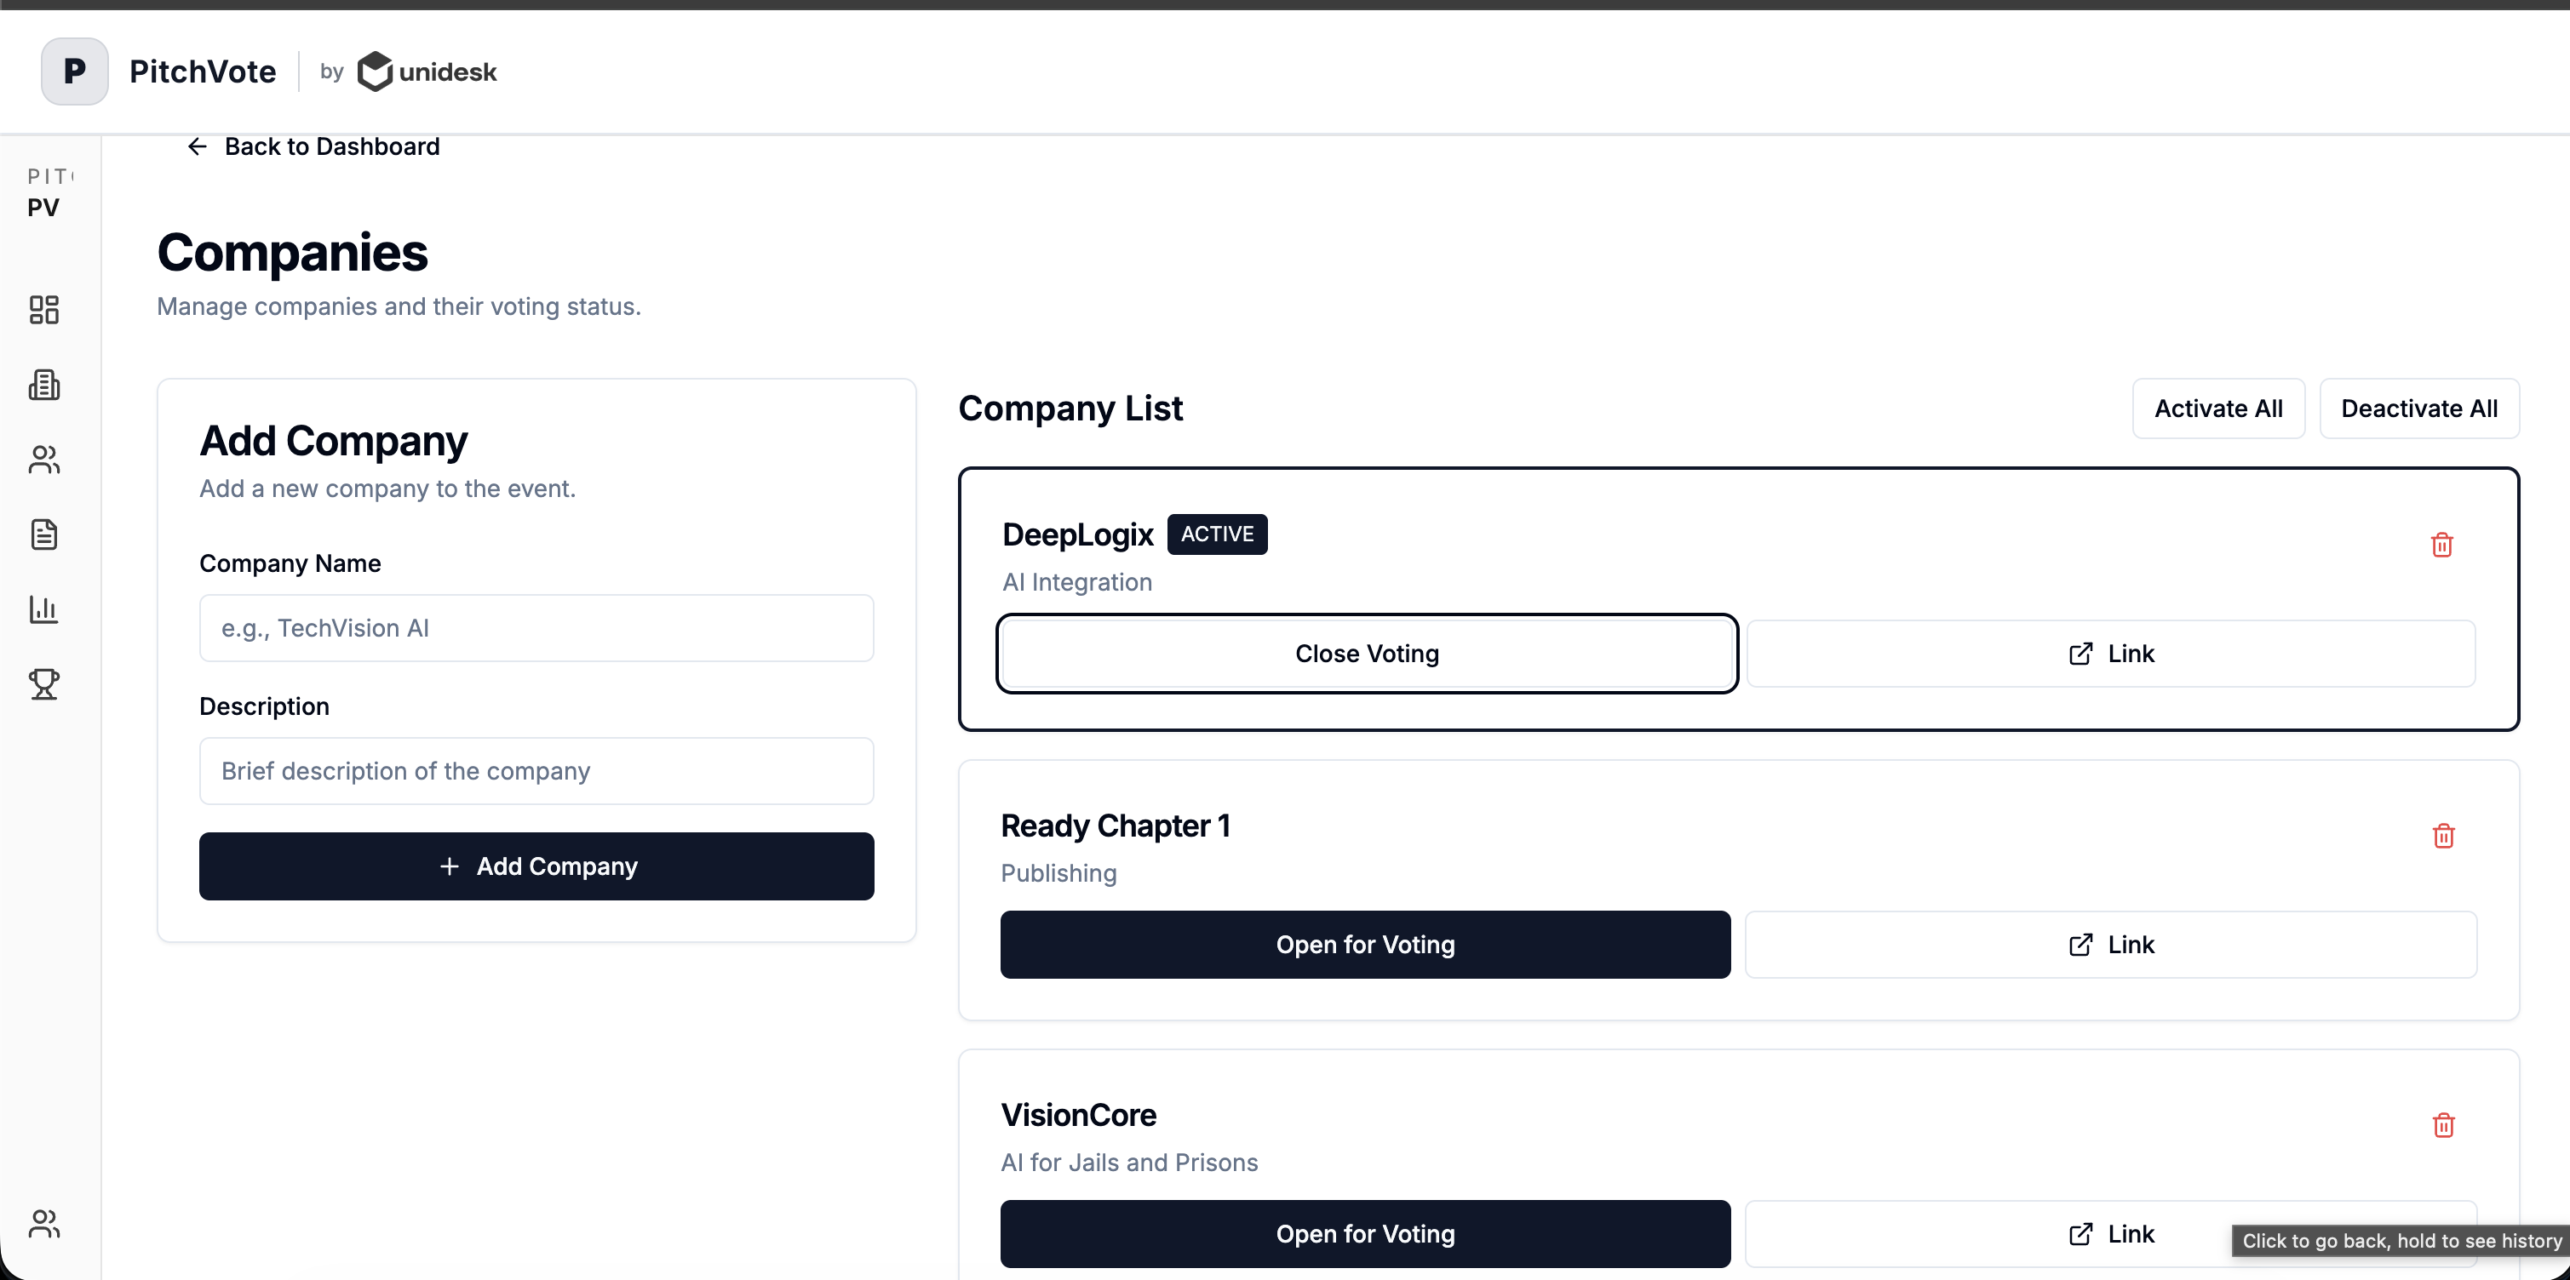Delete the Ready Chapter 1 company
Viewport: 2570px width, 1280px height.
point(2443,836)
